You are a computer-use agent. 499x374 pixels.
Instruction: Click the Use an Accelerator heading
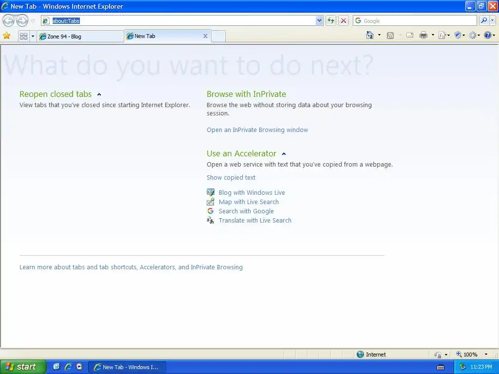241,153
